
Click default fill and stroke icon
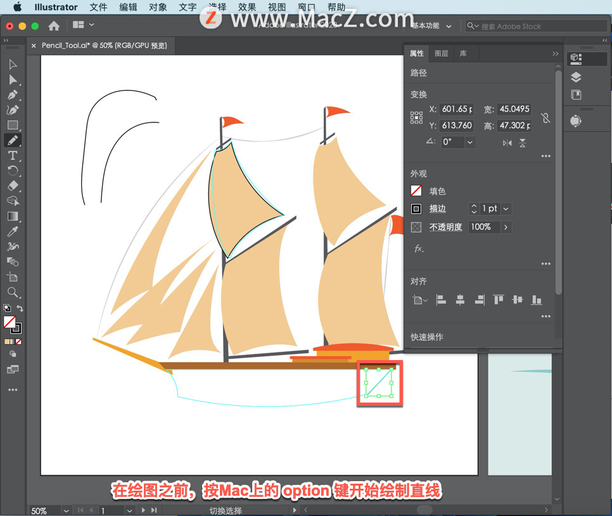click(x=7, y=308)
